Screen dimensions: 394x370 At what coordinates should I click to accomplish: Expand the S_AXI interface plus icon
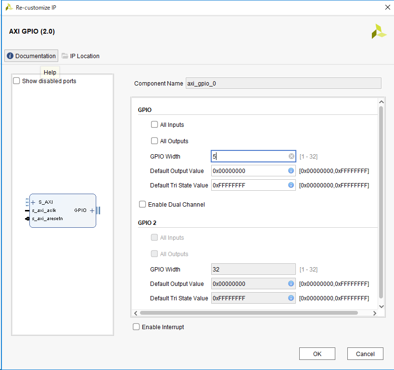(33, 202)
